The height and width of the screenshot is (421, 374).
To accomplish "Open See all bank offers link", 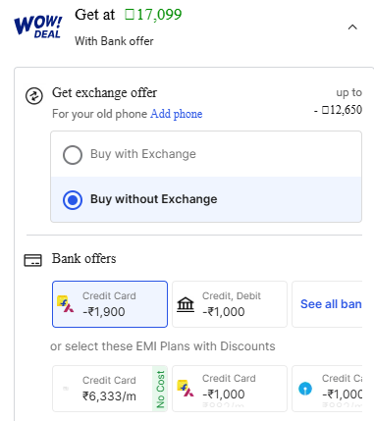I will [331, 304].
